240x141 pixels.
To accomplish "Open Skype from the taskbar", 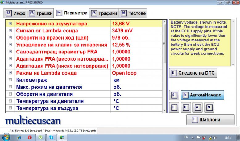I will coord(51,137).
